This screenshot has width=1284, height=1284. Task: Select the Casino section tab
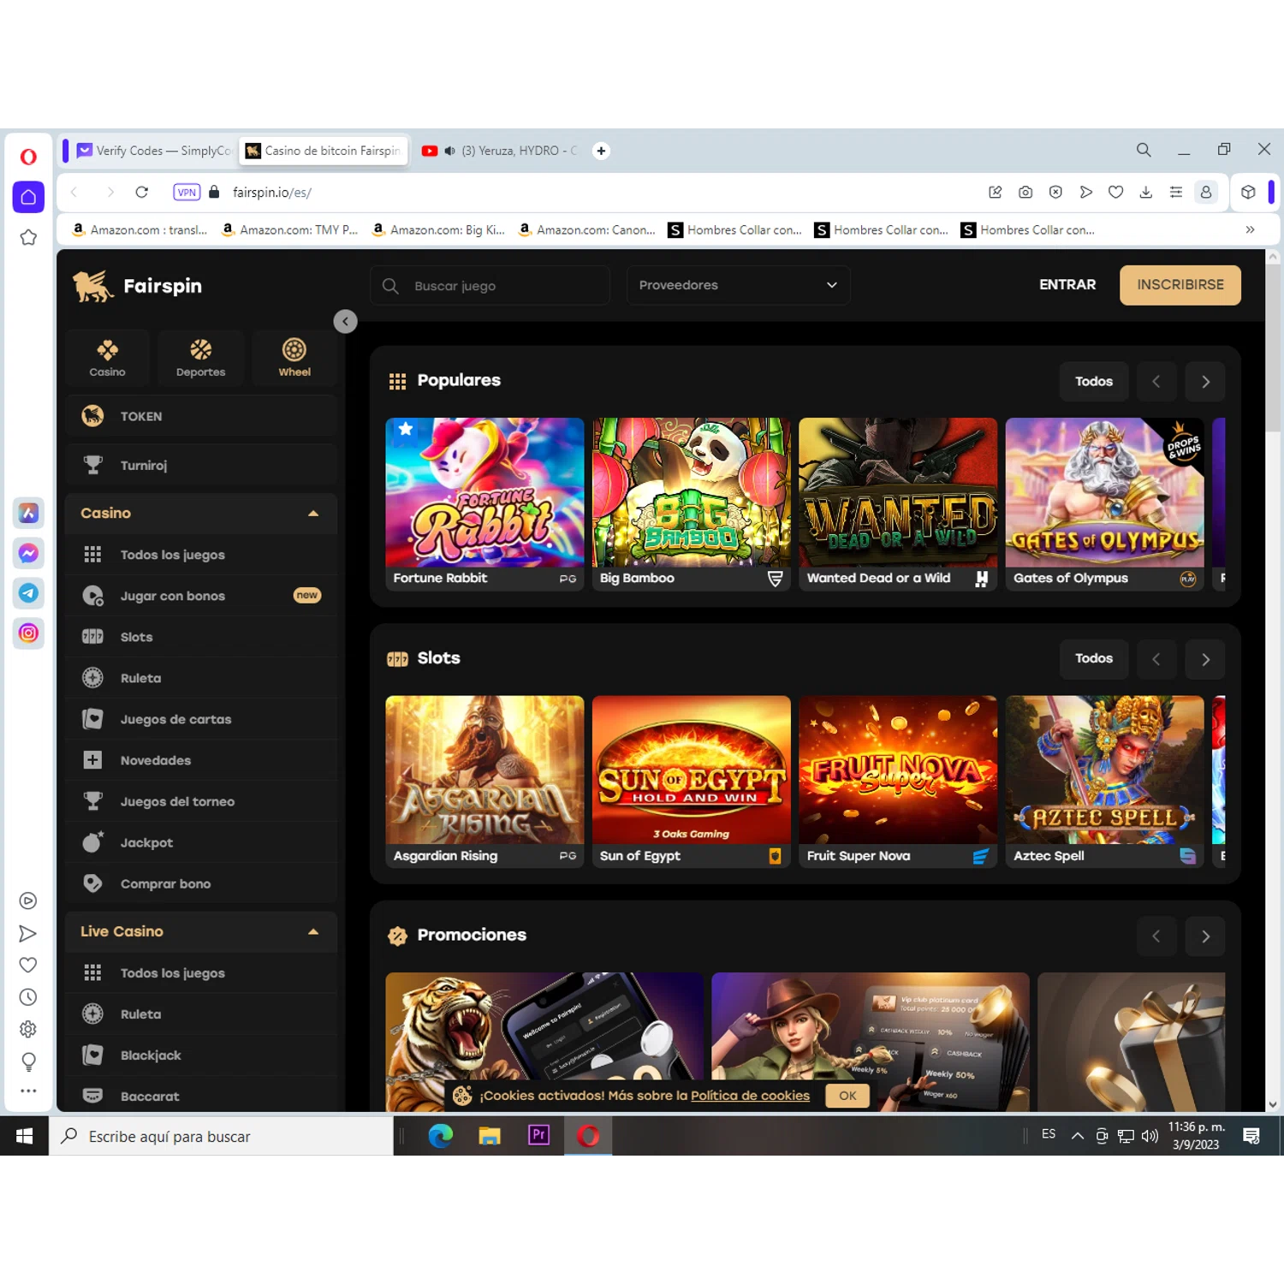pos(107,358)
